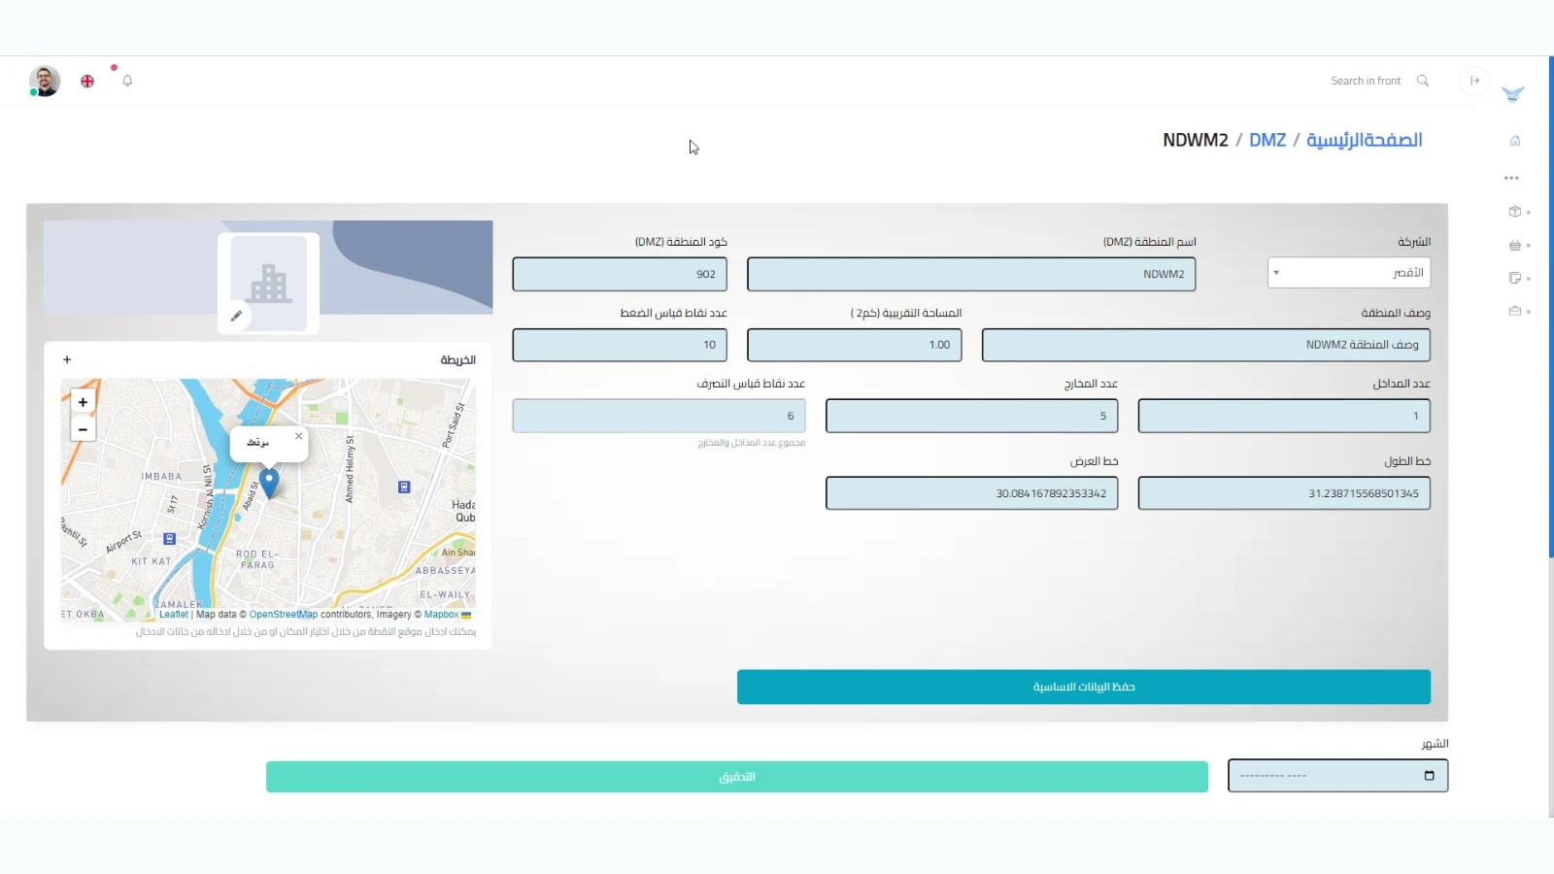Viewport: 1554px width, 874px height.
Task: Click the search magnifier icon
Action: tap(1423, 81)
